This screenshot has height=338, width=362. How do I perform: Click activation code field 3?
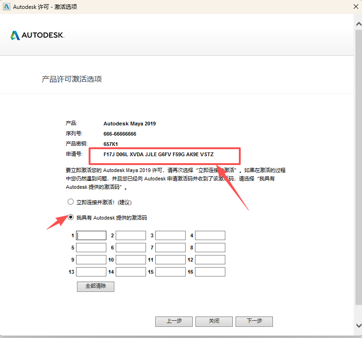coord(170,235)
